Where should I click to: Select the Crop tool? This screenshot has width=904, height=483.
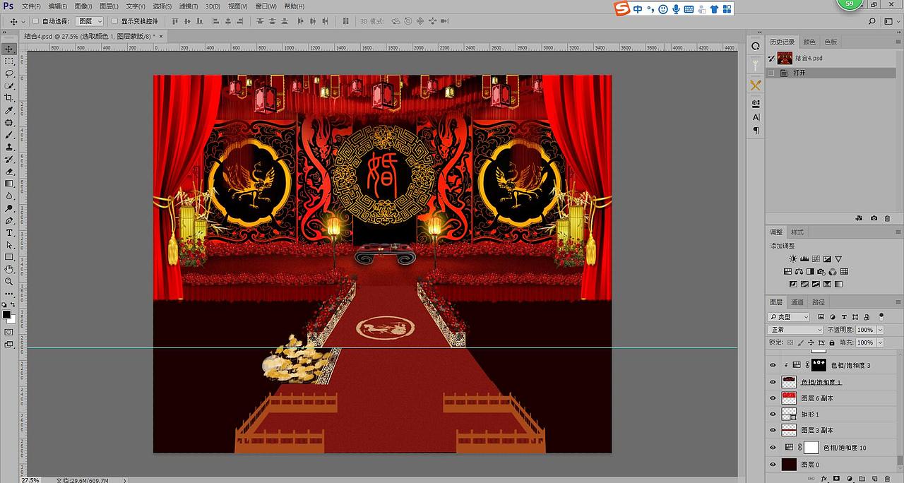pyautogui.click(x=9, y=98)
